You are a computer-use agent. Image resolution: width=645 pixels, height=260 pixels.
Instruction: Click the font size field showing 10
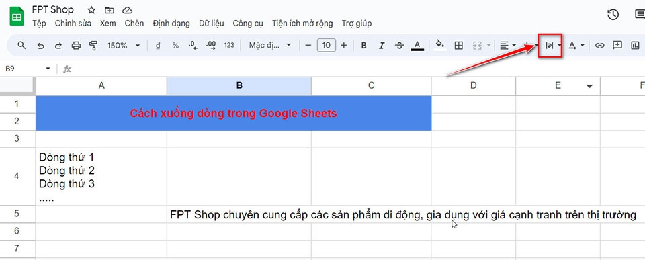click(327, 46)
